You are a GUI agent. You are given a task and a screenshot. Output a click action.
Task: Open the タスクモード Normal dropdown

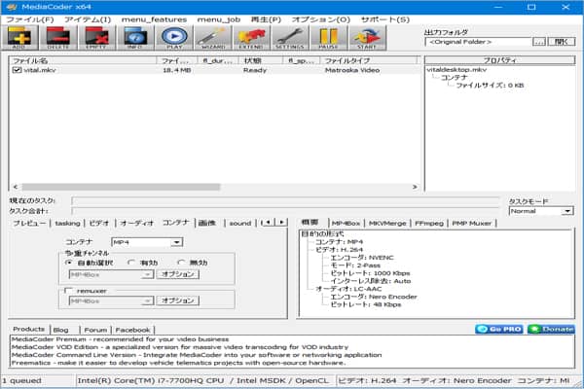click(x=541, y=211)
